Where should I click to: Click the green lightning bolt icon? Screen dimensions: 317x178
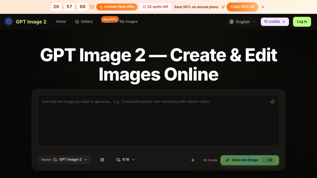(x=193, y=160)
